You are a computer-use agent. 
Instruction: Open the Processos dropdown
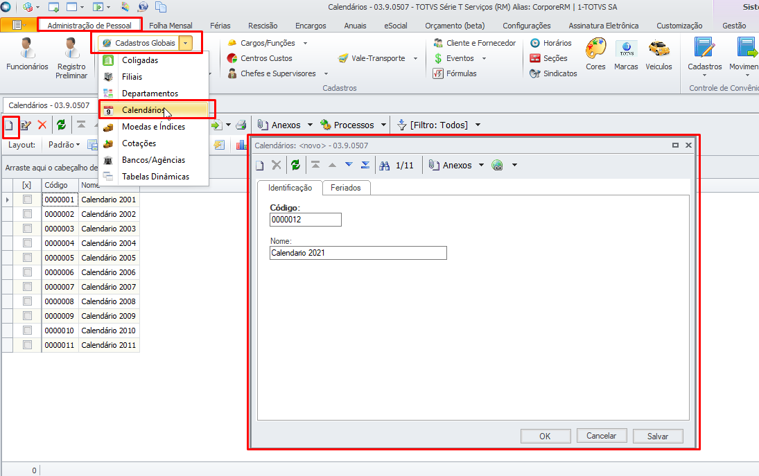point(383,125)
